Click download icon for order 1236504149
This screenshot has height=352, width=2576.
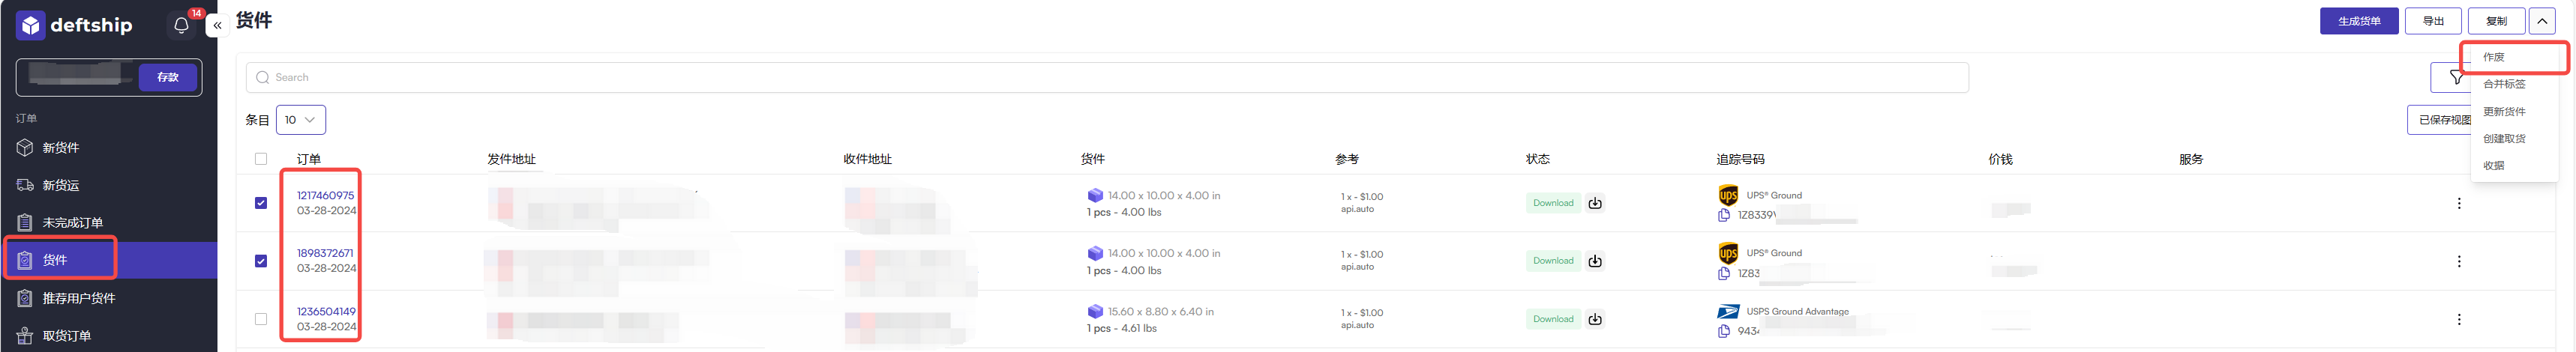[x=1595, y=319]
